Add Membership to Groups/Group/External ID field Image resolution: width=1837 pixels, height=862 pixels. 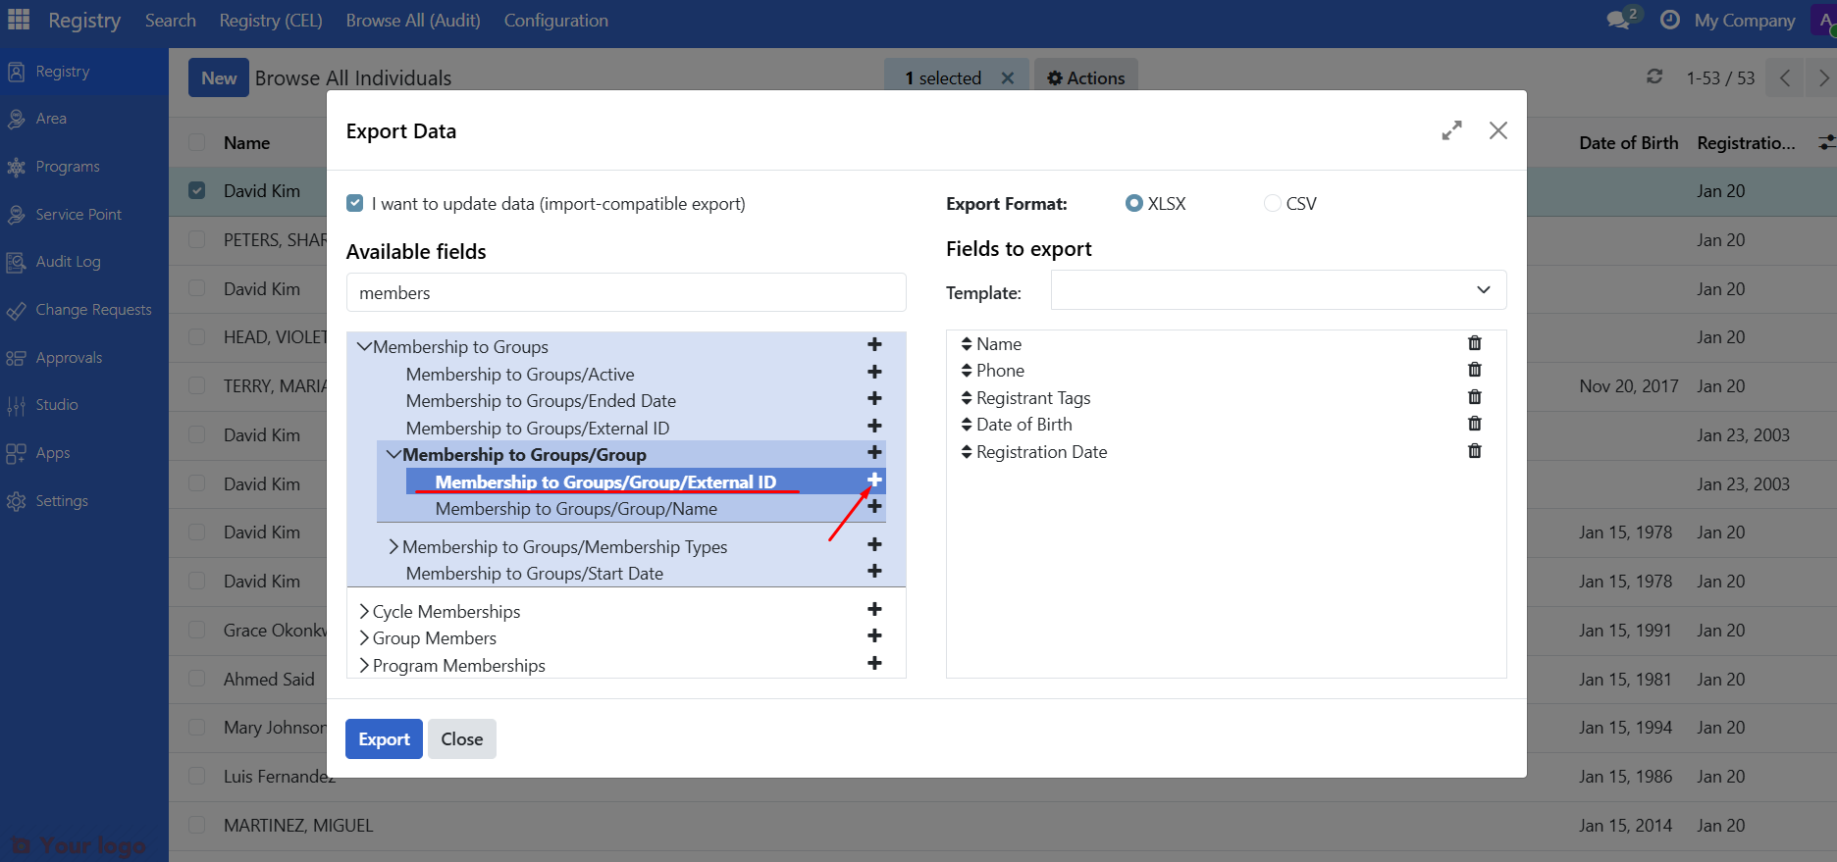874,480
